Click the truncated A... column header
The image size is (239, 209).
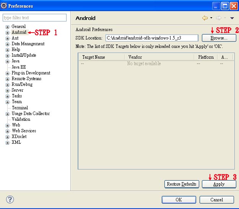[x=225, y=57]
